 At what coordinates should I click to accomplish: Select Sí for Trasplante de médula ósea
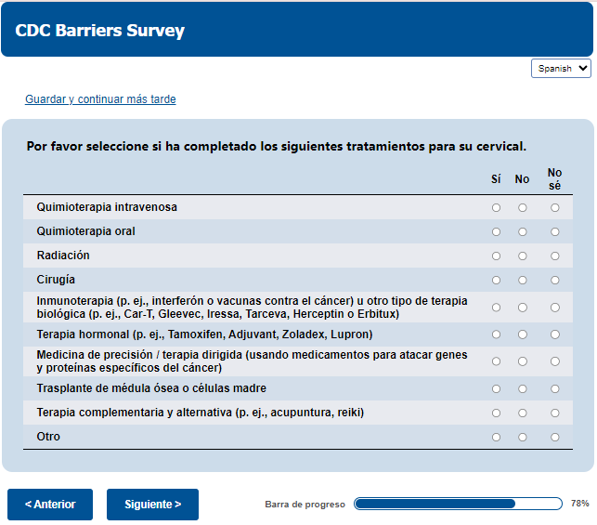click(496, 388)
